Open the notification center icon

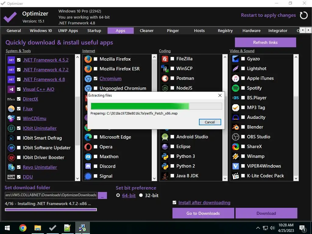tap(302, 228)
